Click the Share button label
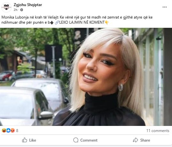 click(145, 140)
